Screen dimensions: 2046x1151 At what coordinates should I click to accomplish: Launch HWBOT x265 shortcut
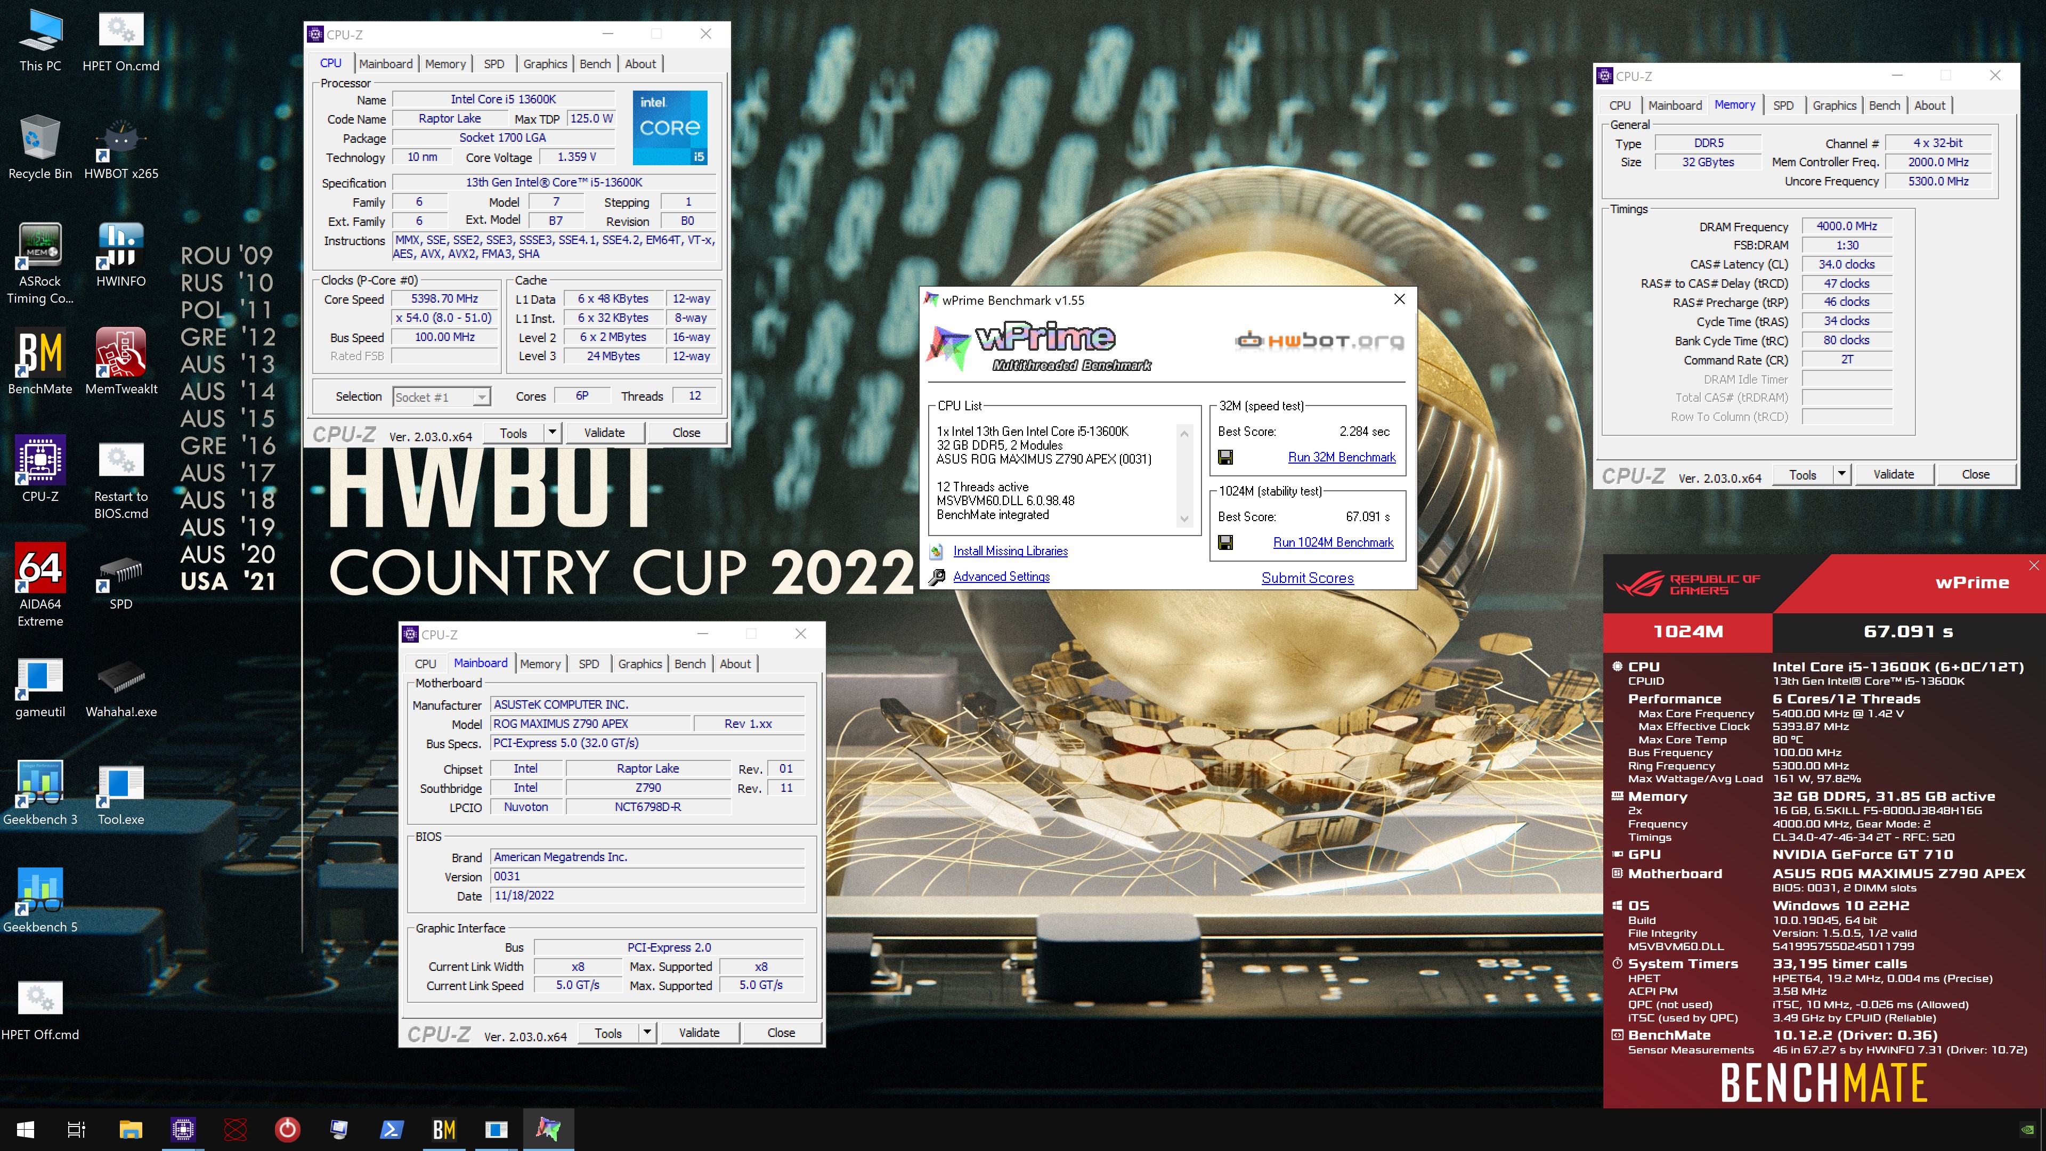tap(121, 149)
